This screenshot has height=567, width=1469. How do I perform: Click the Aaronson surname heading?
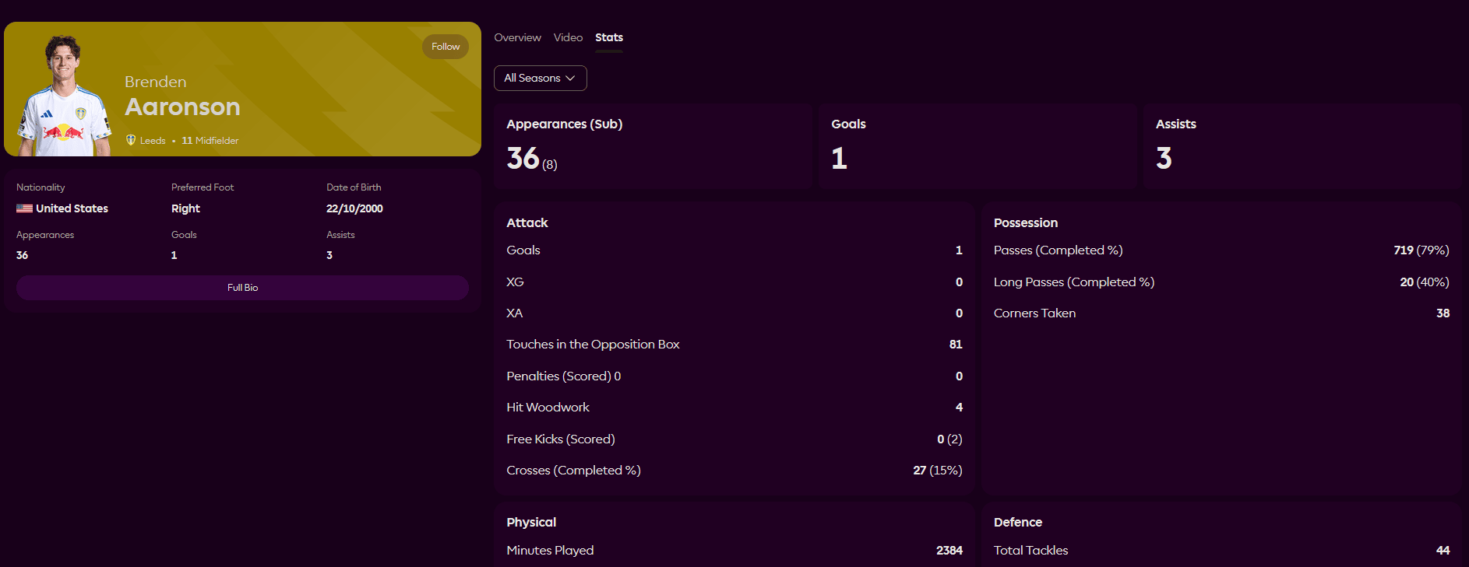(x=182, y=107)
